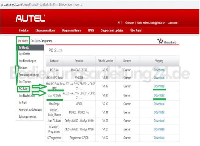Open the Über Autel menu
The width and height of the screenshot is (200, 146).
(136, 30)
